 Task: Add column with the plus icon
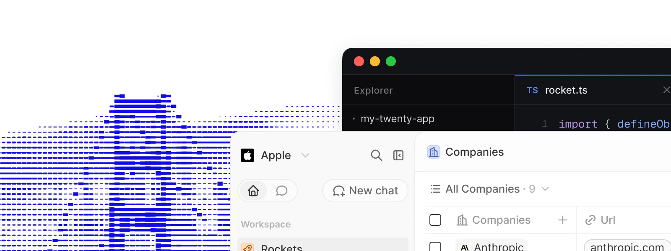pos(563,220)
